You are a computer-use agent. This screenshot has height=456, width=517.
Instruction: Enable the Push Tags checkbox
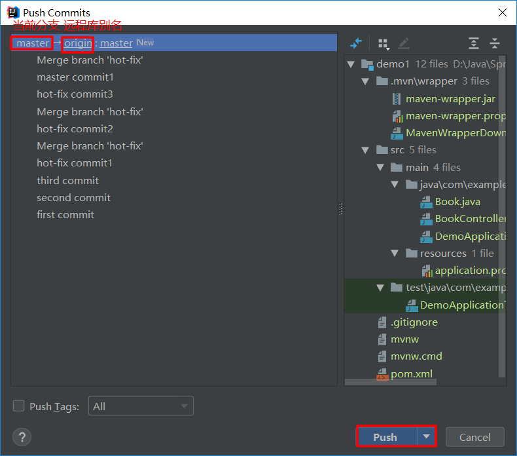click(x=18, y=406)
